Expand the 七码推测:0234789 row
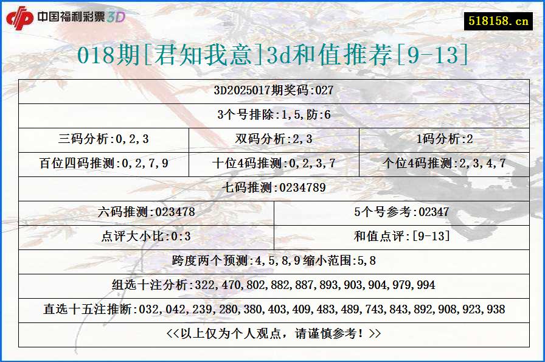The height and width of the screenshot is (362, 545). tap(272, 188)
